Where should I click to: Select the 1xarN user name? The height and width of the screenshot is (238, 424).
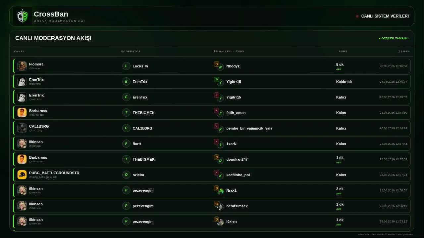pos(231,144)
